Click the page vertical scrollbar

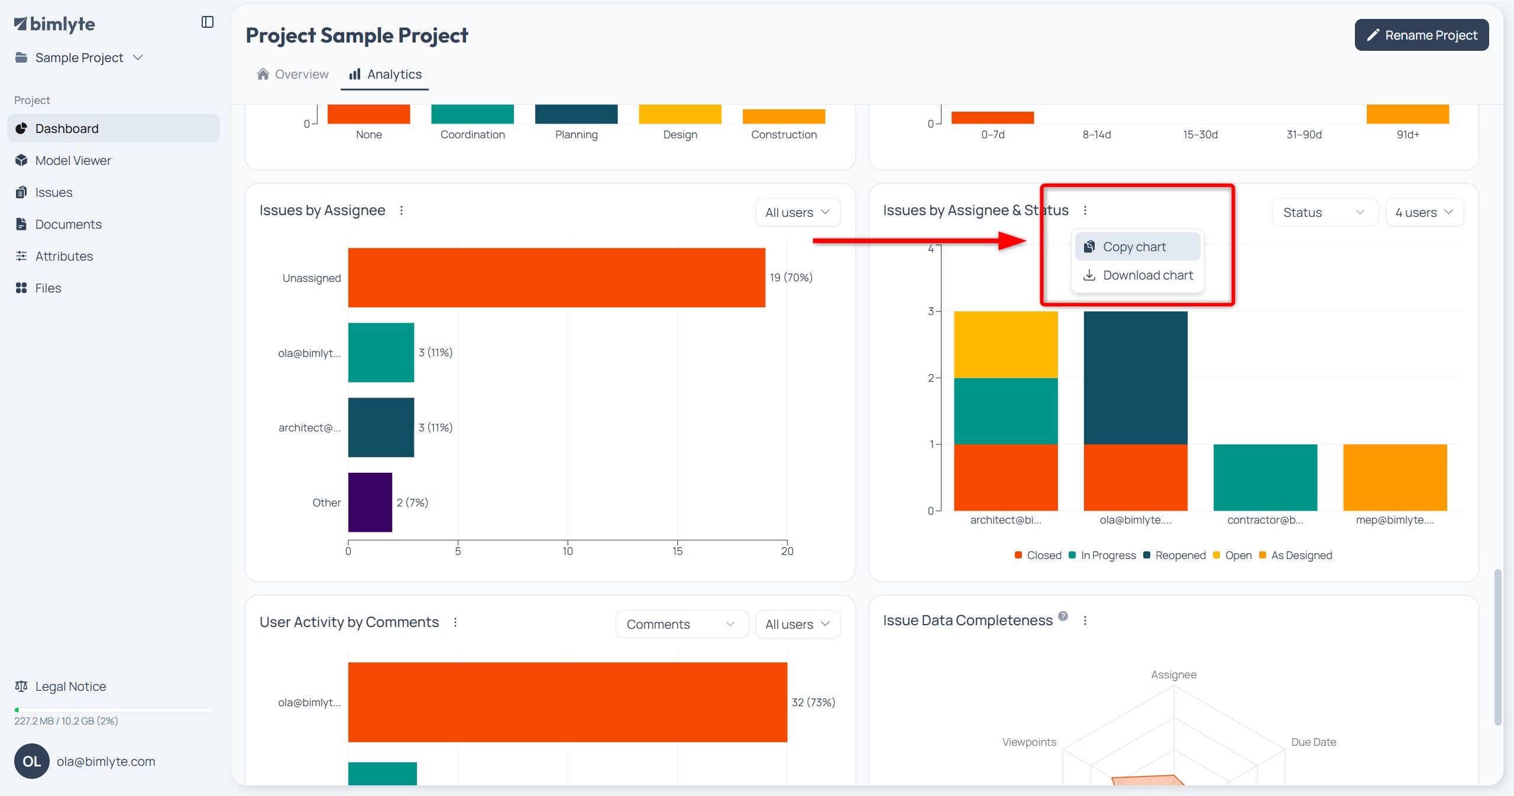1497,647
